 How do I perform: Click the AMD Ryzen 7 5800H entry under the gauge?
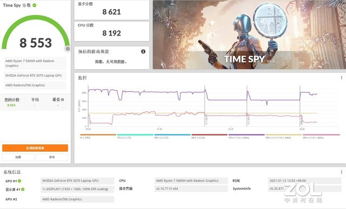click(35, 63)
